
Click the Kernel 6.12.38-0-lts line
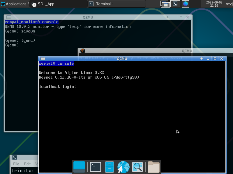(x=89, y=77)
